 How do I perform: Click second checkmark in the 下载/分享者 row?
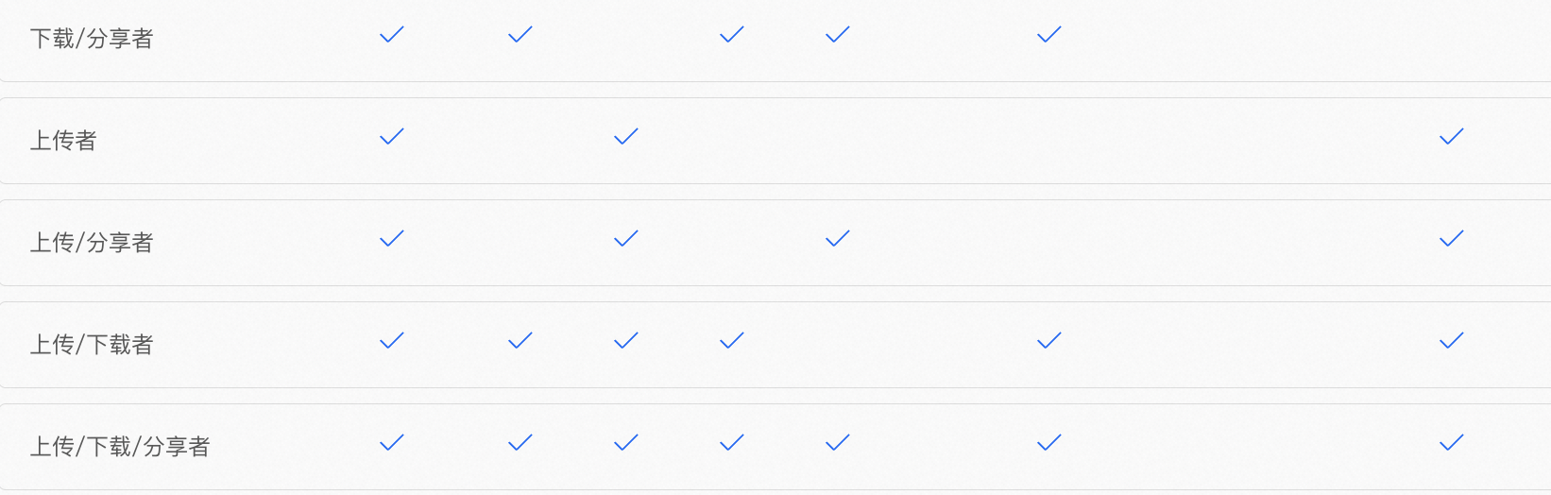(x=520, y=35)
